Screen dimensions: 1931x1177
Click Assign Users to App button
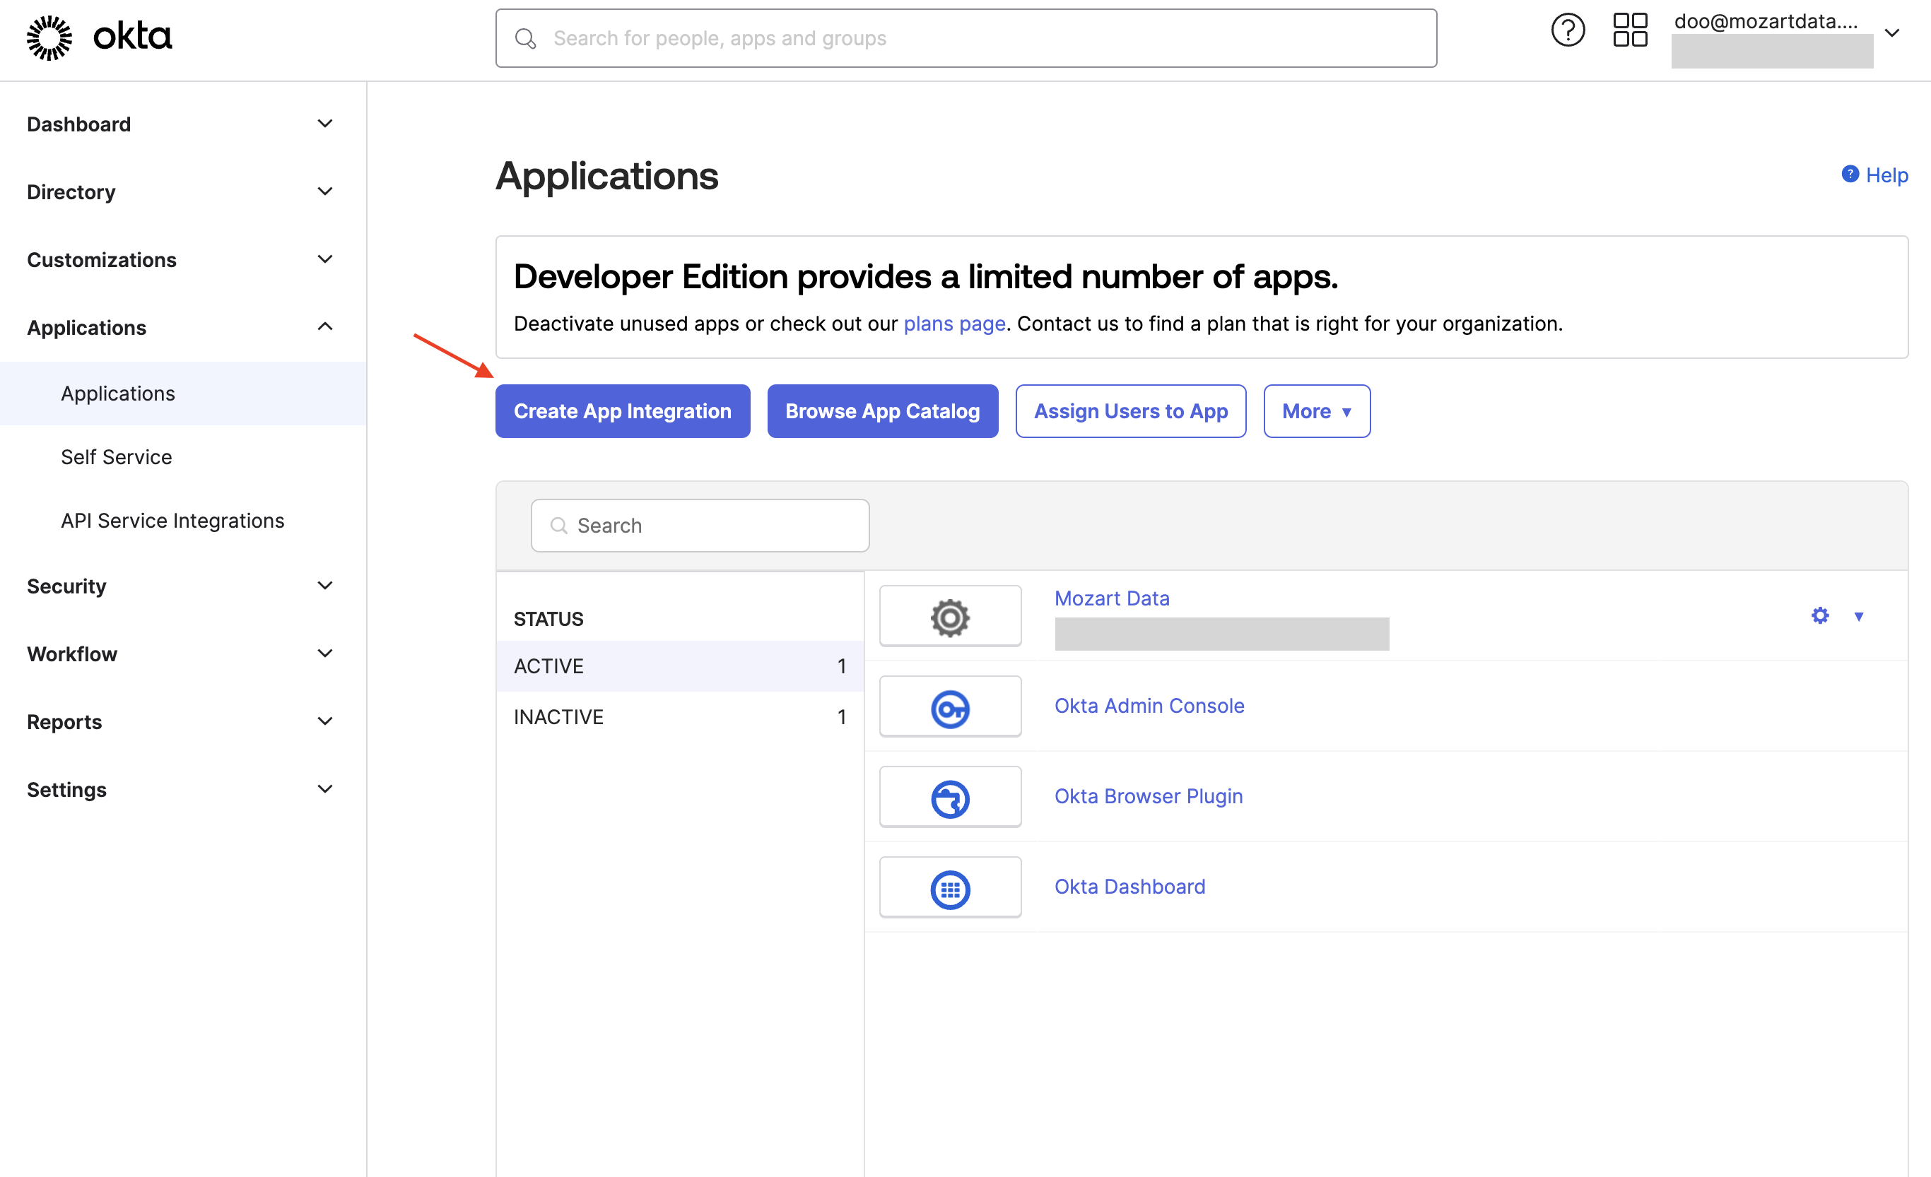[1131, 411]
